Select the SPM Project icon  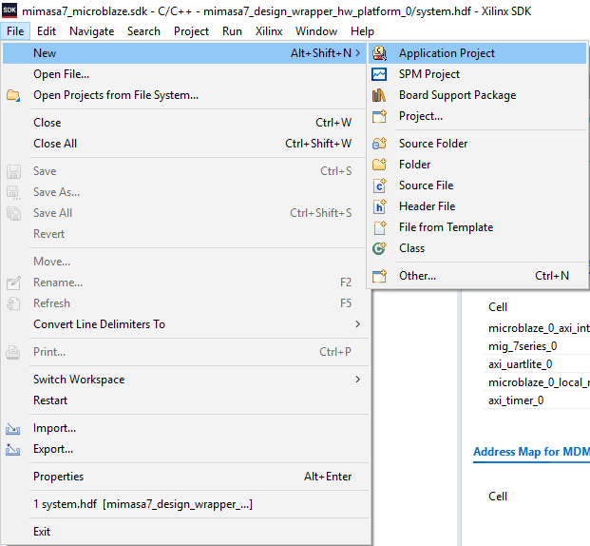point(380,74)
